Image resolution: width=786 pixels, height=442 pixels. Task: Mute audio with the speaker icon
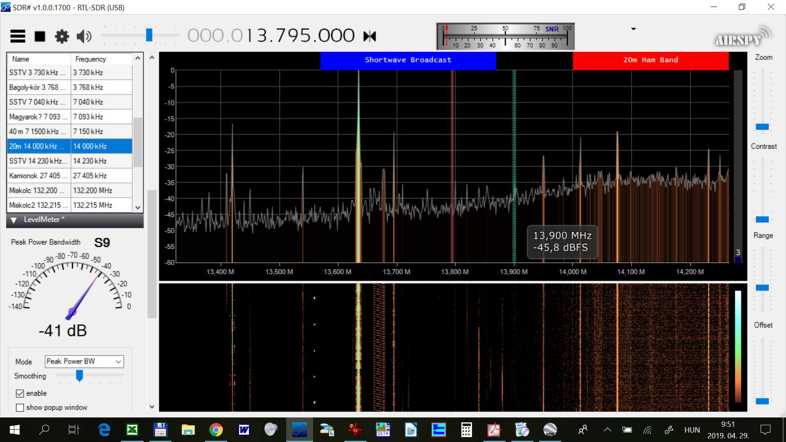[84, 36]
